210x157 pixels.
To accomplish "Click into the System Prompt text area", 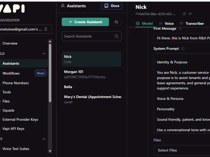I will coord(182,93).
